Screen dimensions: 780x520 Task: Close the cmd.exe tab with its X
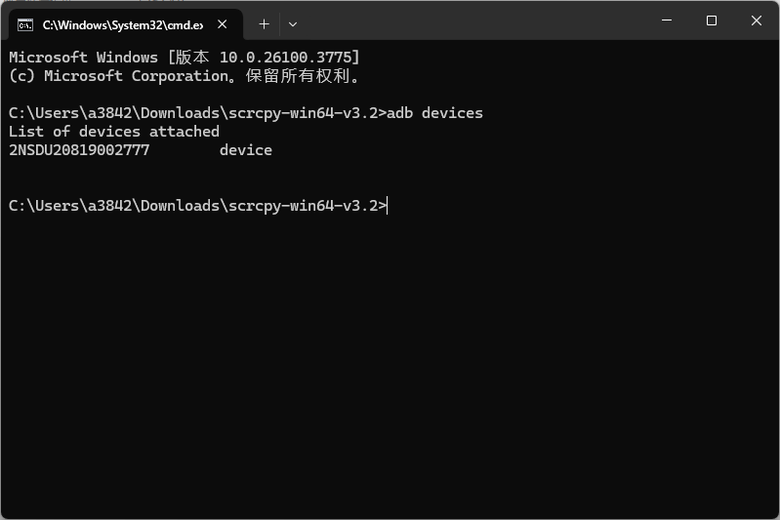(x=223, y=24)
